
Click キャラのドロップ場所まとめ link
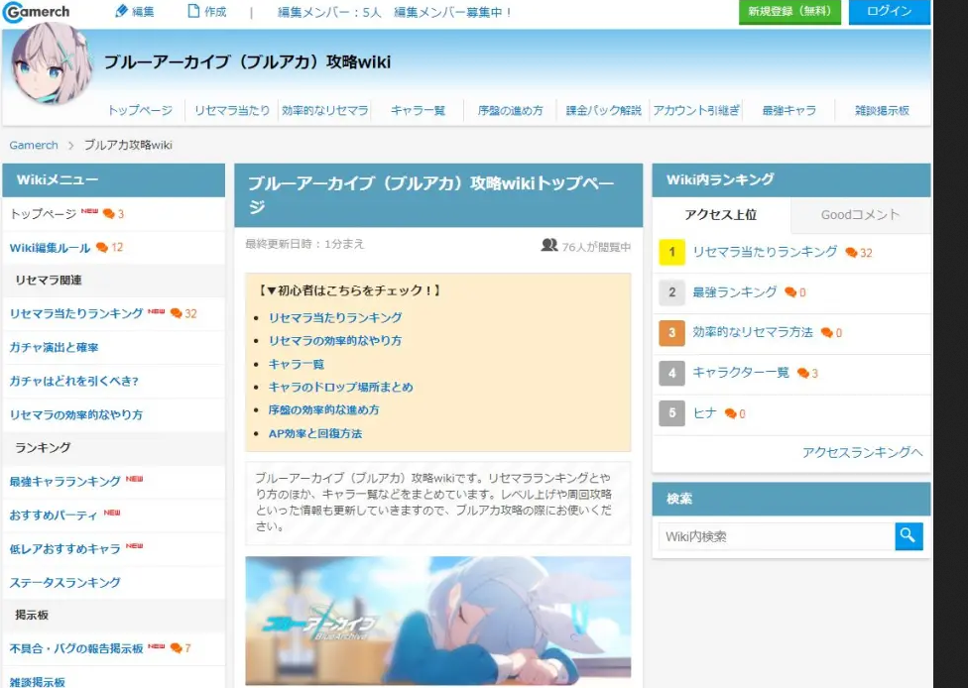pos(341,387)
